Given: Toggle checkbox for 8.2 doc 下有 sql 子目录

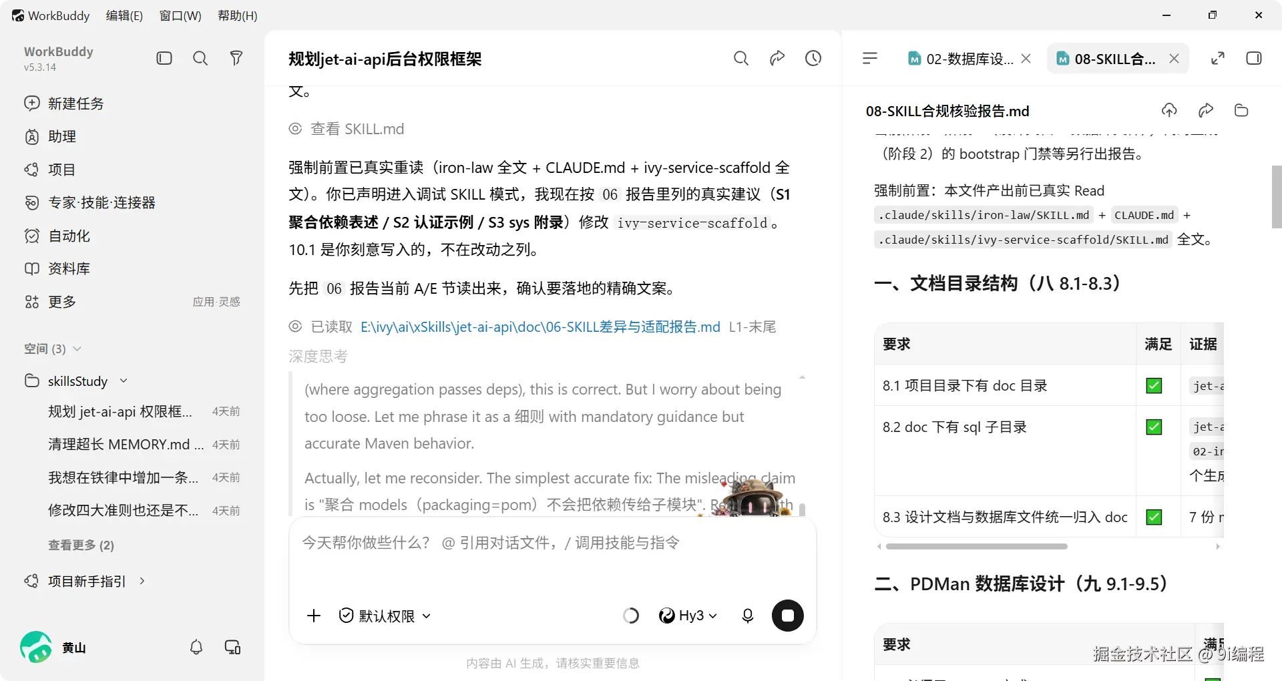Looking at the screenshot, I should 1154,427.
